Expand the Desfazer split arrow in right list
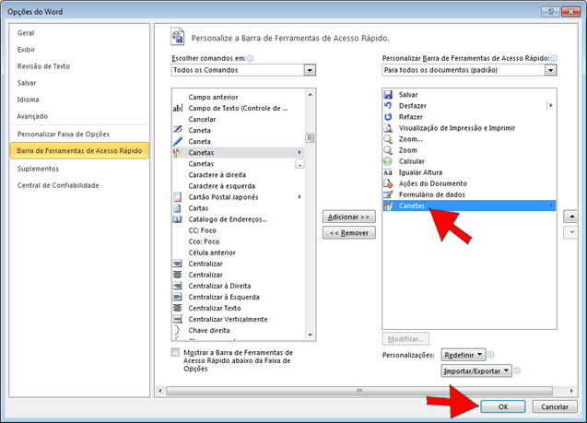The width and height of the screenshot is (587, 423). pos(550,106)
